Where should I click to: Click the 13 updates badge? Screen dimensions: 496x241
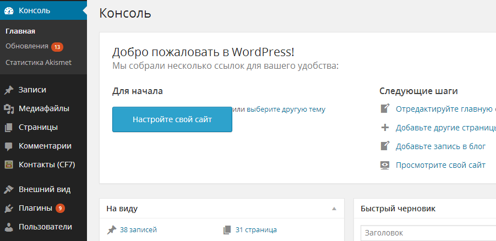click(x=57, y=47)
